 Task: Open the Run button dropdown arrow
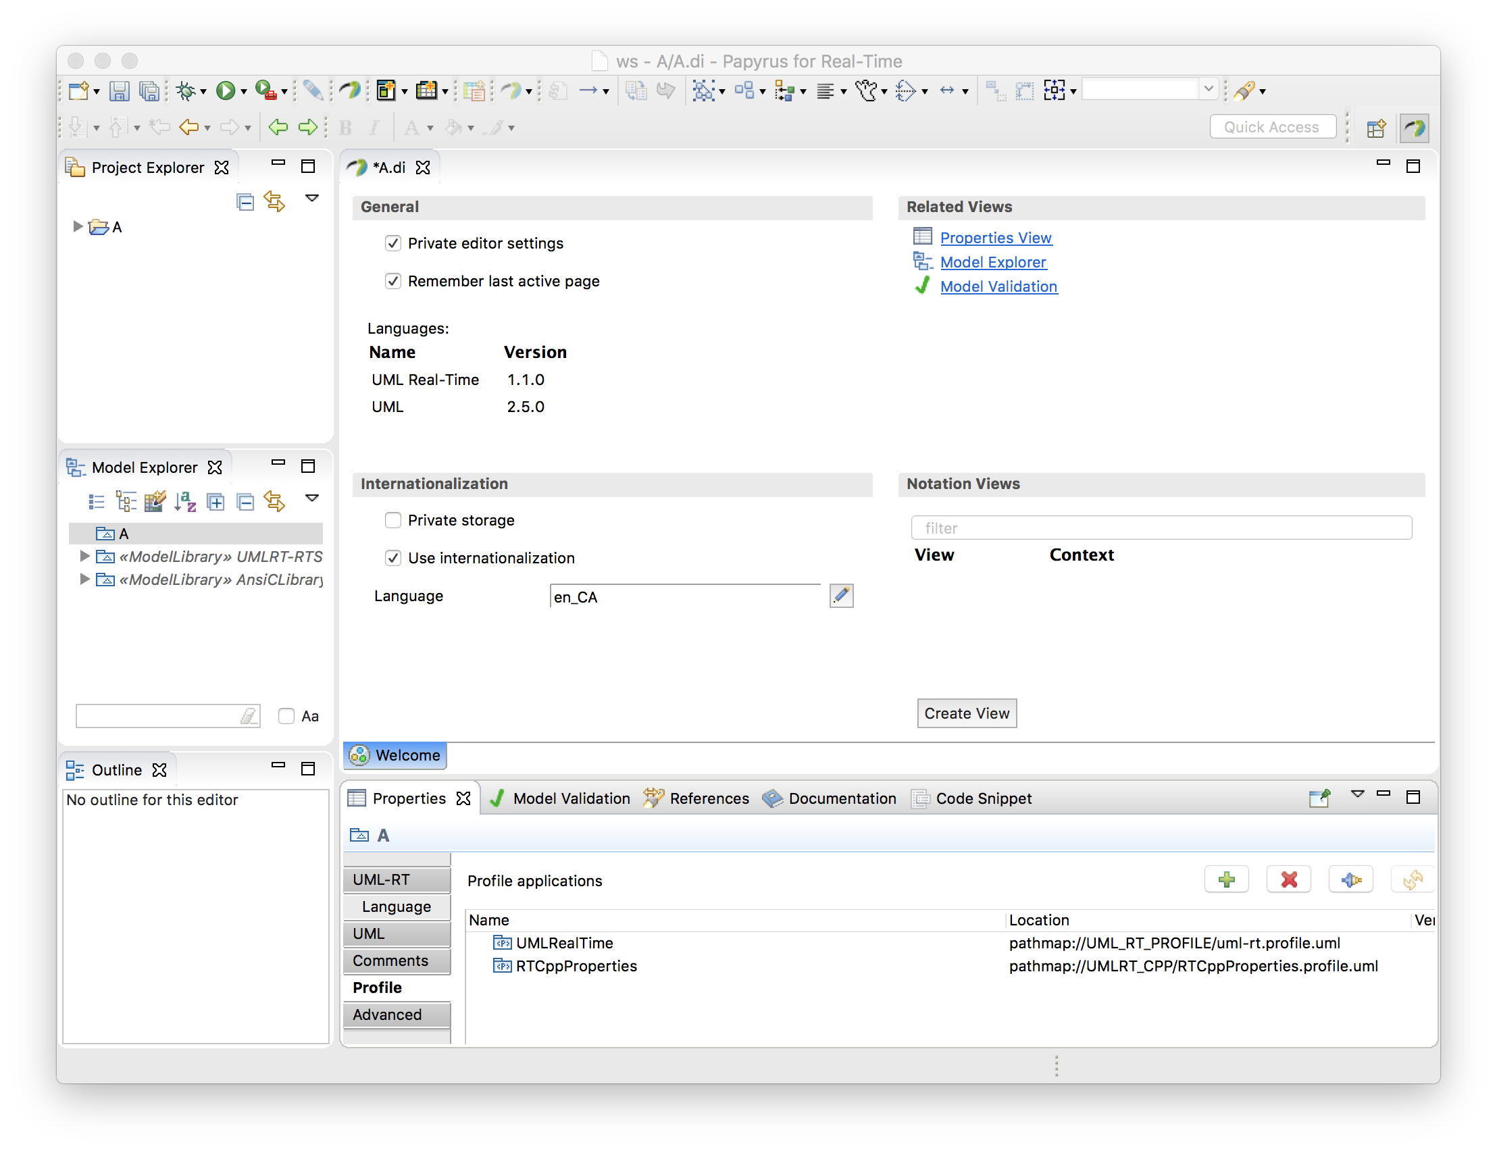243,92
